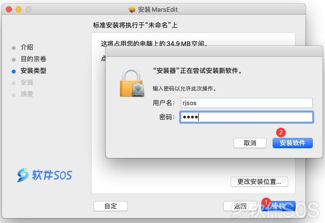
Task: Select the 介绍 step in sidebar
Action: [x=27, y=47]
